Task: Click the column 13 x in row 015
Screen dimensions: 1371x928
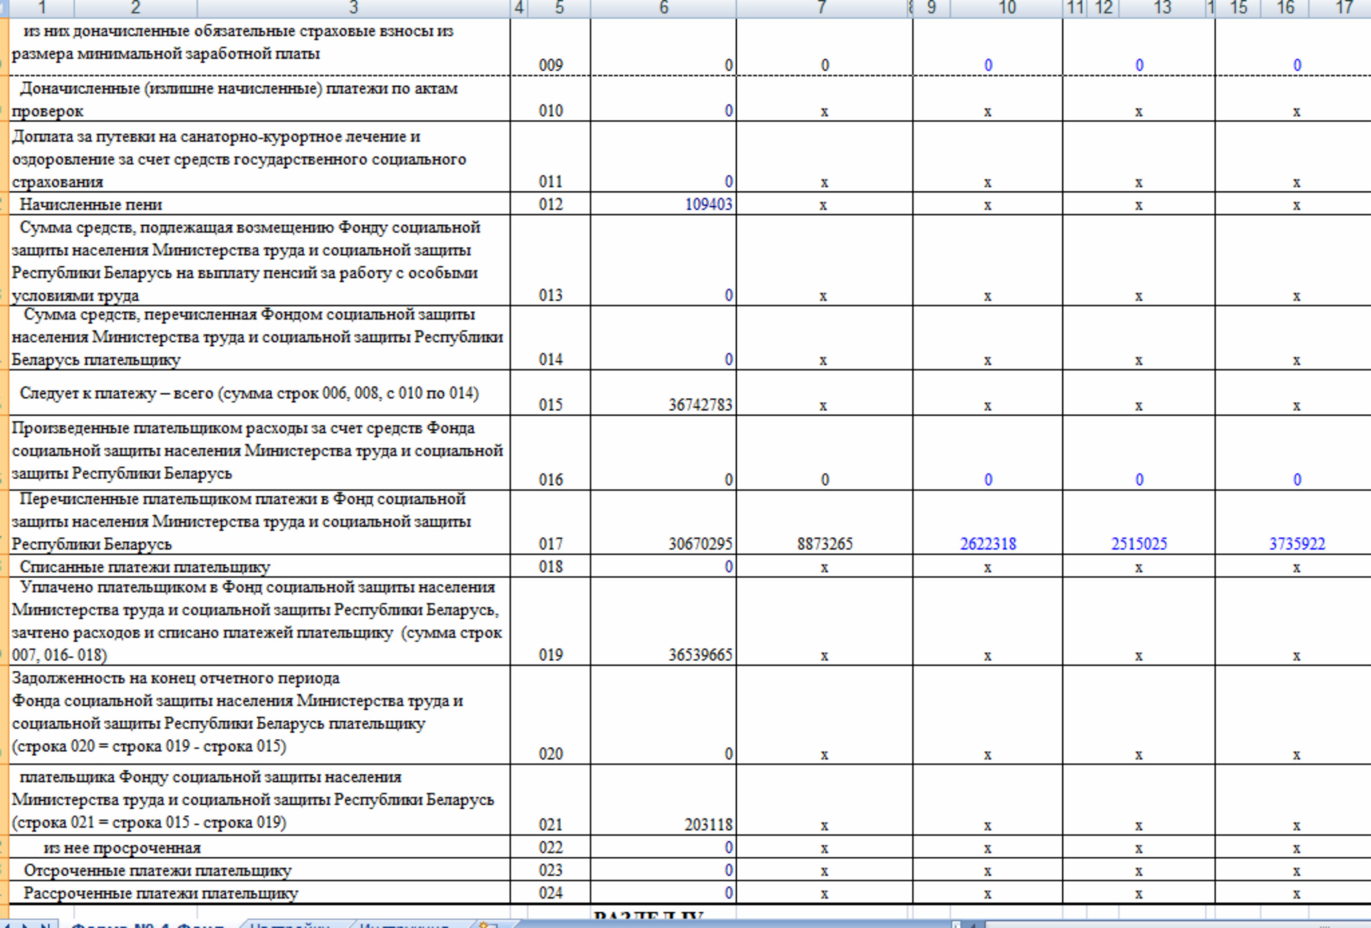Action: tap(1138, 406)
